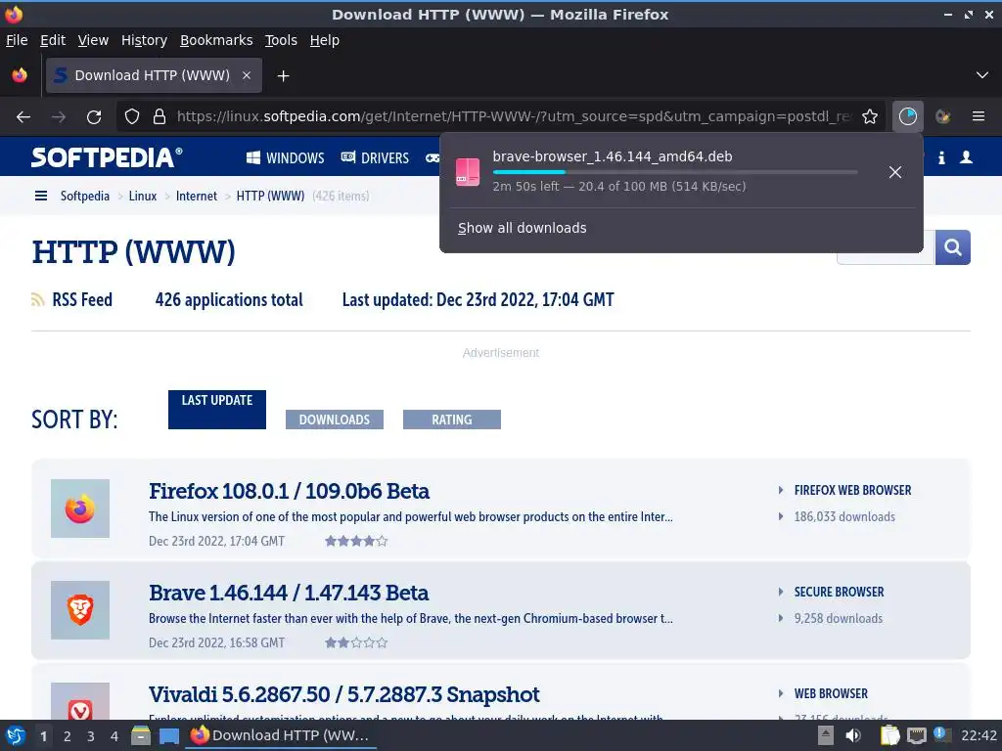Open the File menu
Screen dimensions: 1002x751
pyautogui.click(x=17, y=40)
